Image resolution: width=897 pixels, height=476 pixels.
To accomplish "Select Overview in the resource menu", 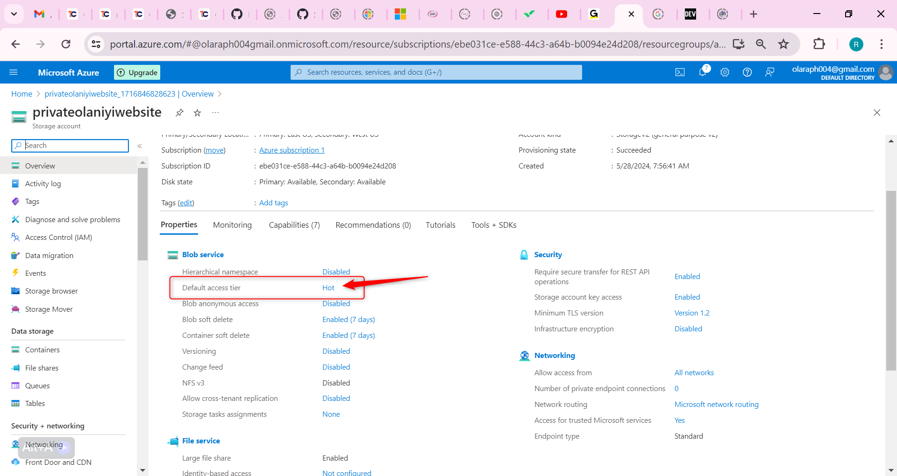I will (x=69, y=166).
